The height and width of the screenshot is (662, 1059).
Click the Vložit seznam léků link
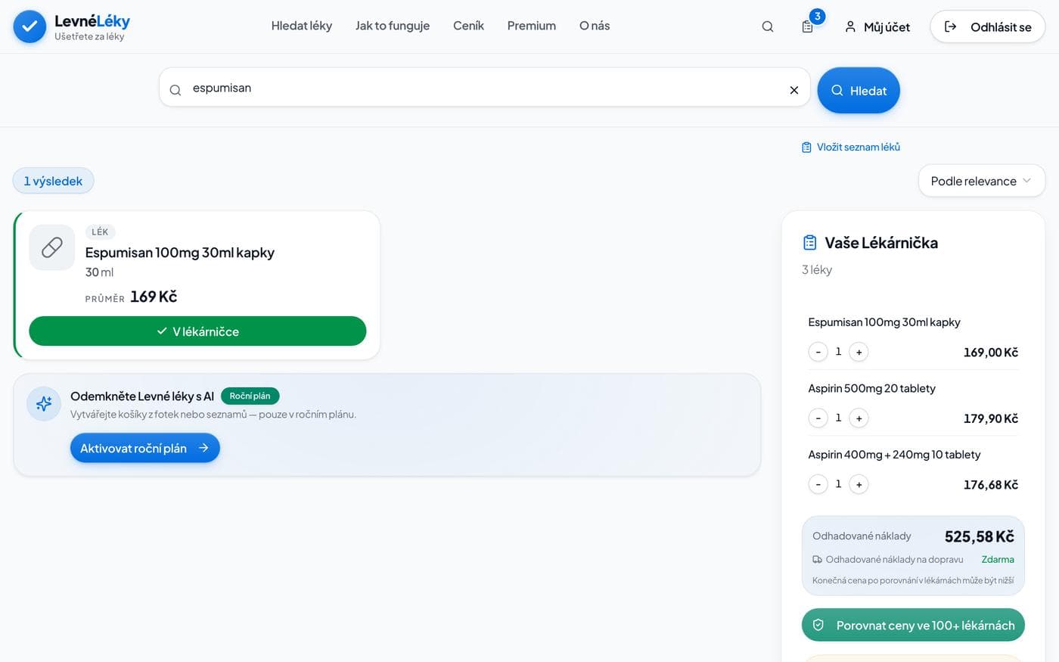pos(851,147)
